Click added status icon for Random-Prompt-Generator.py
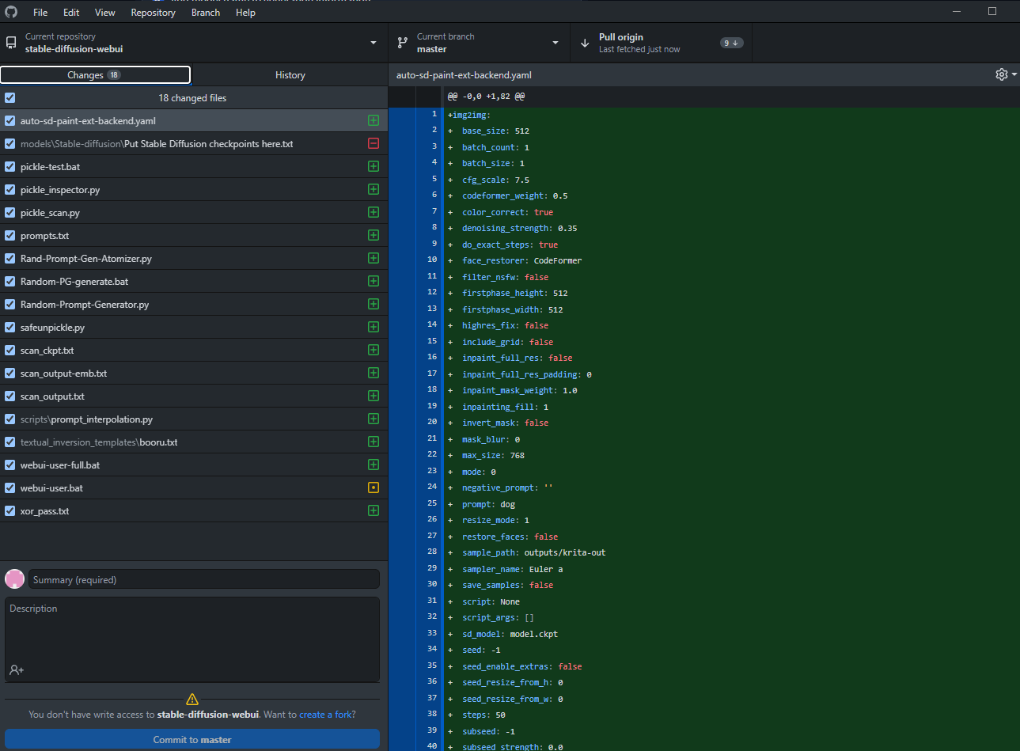1020x751 pixels. (x=373, y=305)
